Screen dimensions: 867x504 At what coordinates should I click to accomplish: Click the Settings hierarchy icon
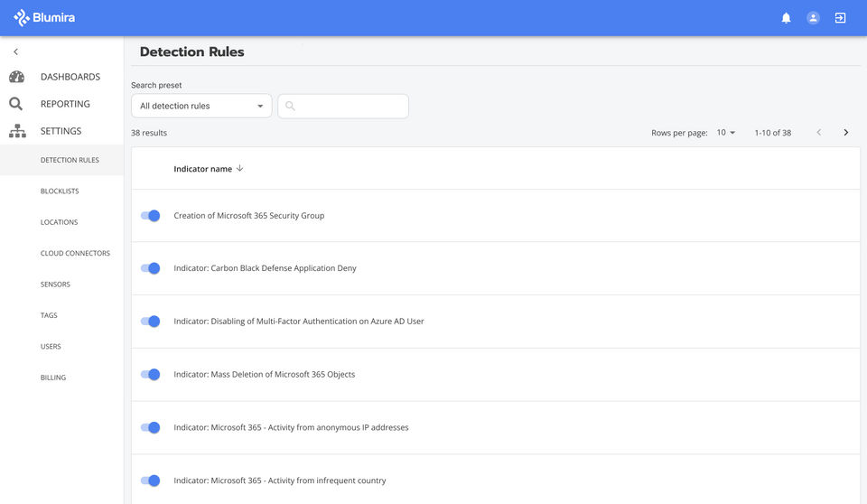(x=17, y=131)
